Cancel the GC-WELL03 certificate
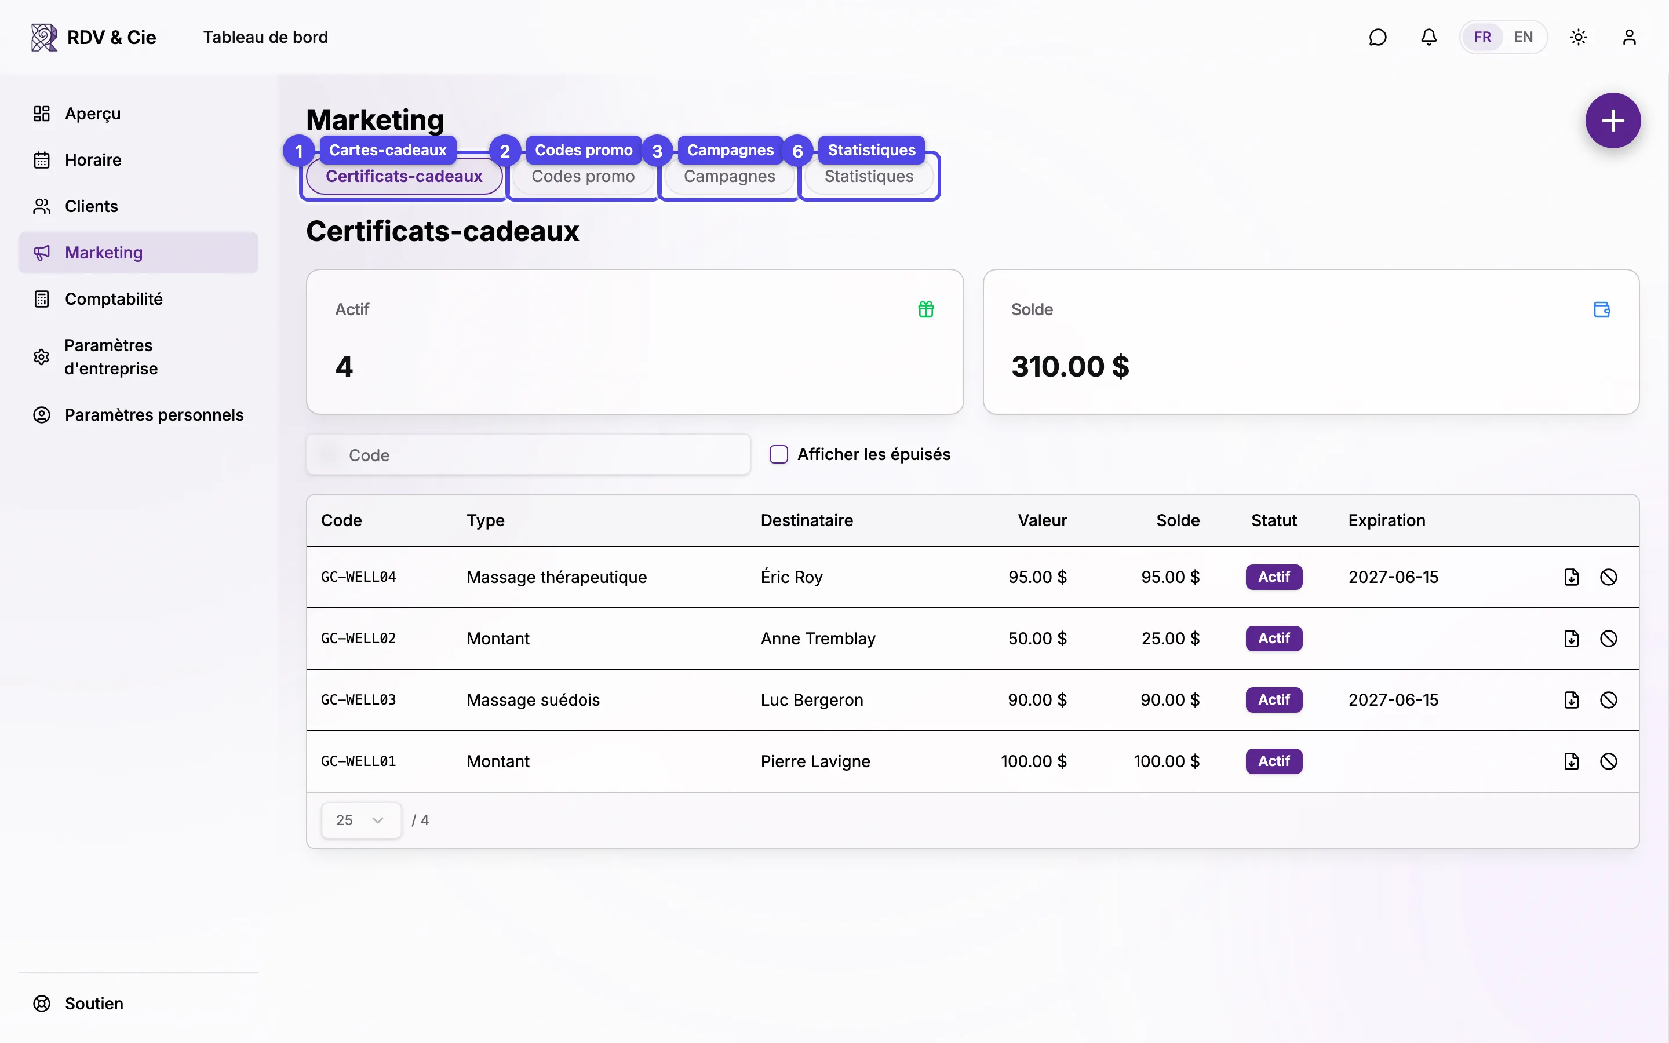 click(x=1608, y=700)
